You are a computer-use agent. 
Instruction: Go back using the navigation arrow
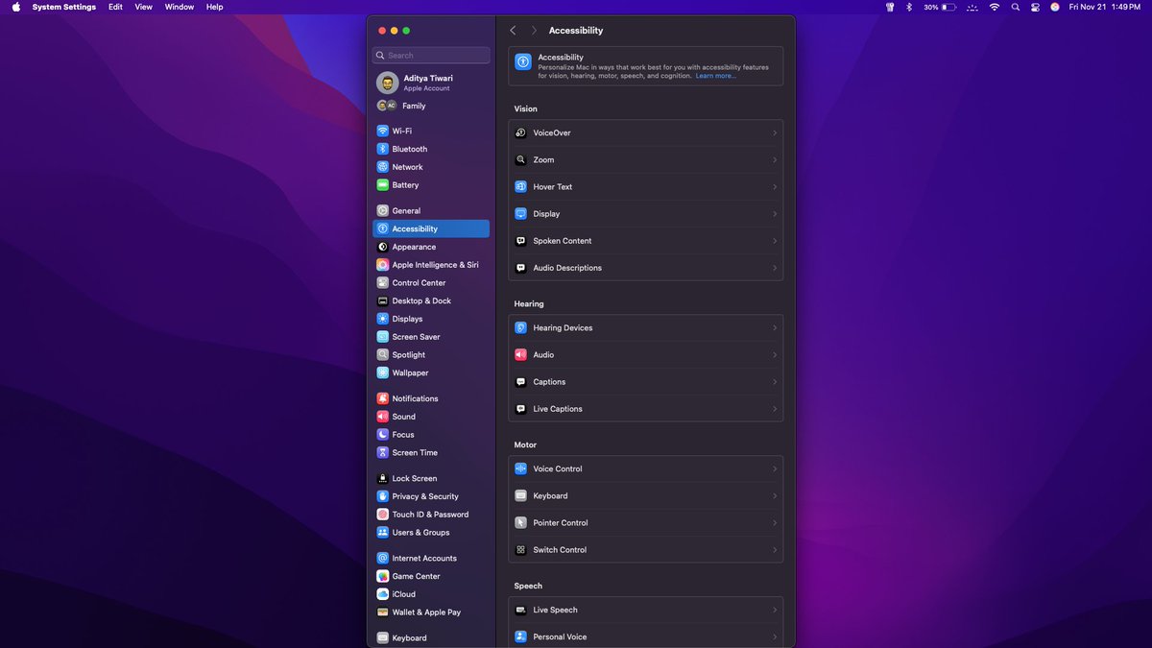pyautogui.click(x=512, y=30)
